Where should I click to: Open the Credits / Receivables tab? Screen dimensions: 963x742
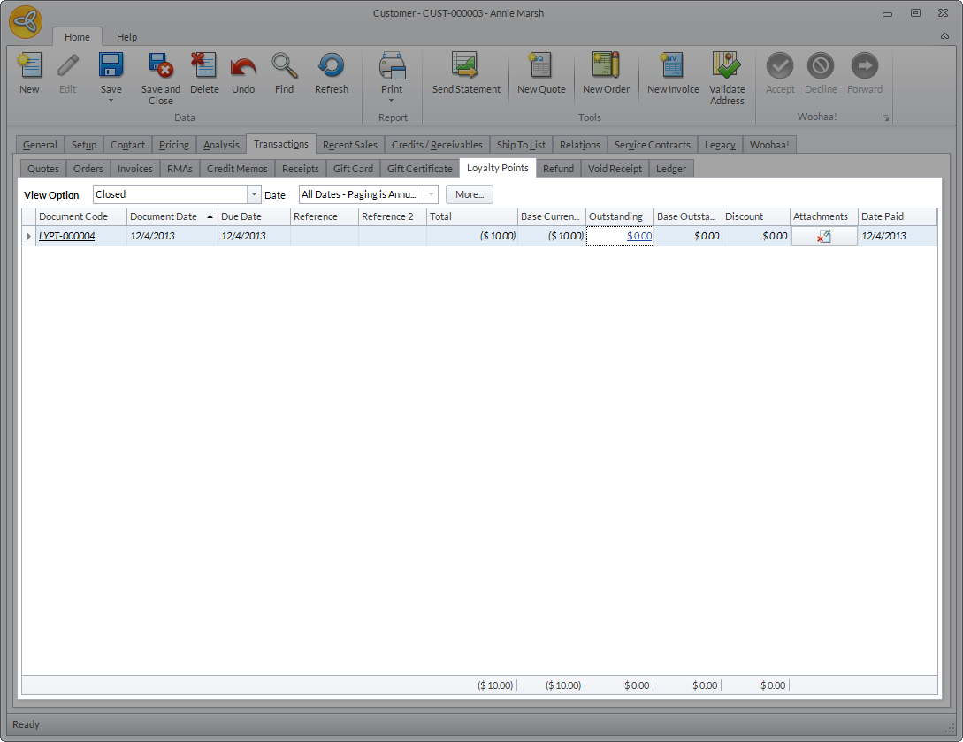437,145
